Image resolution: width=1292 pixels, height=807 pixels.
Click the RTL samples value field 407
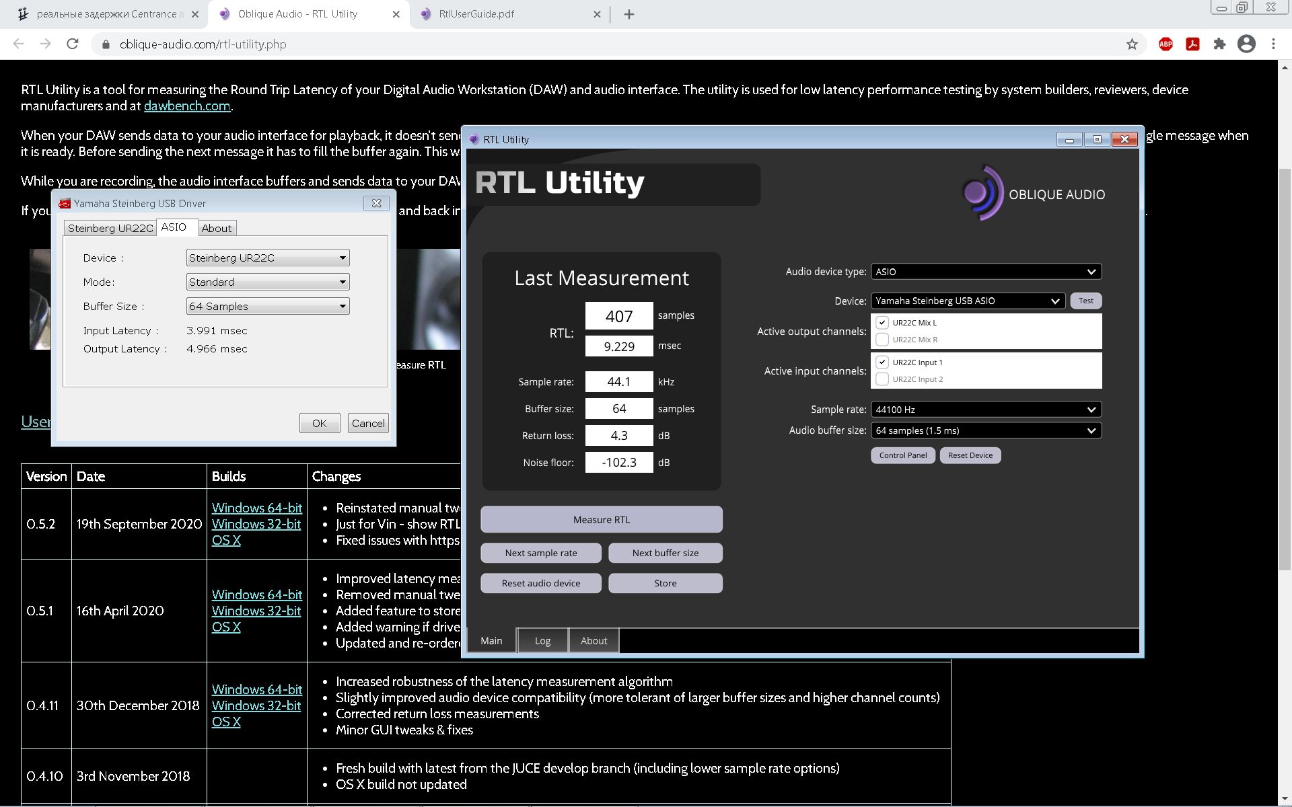(x=619, y=315)
